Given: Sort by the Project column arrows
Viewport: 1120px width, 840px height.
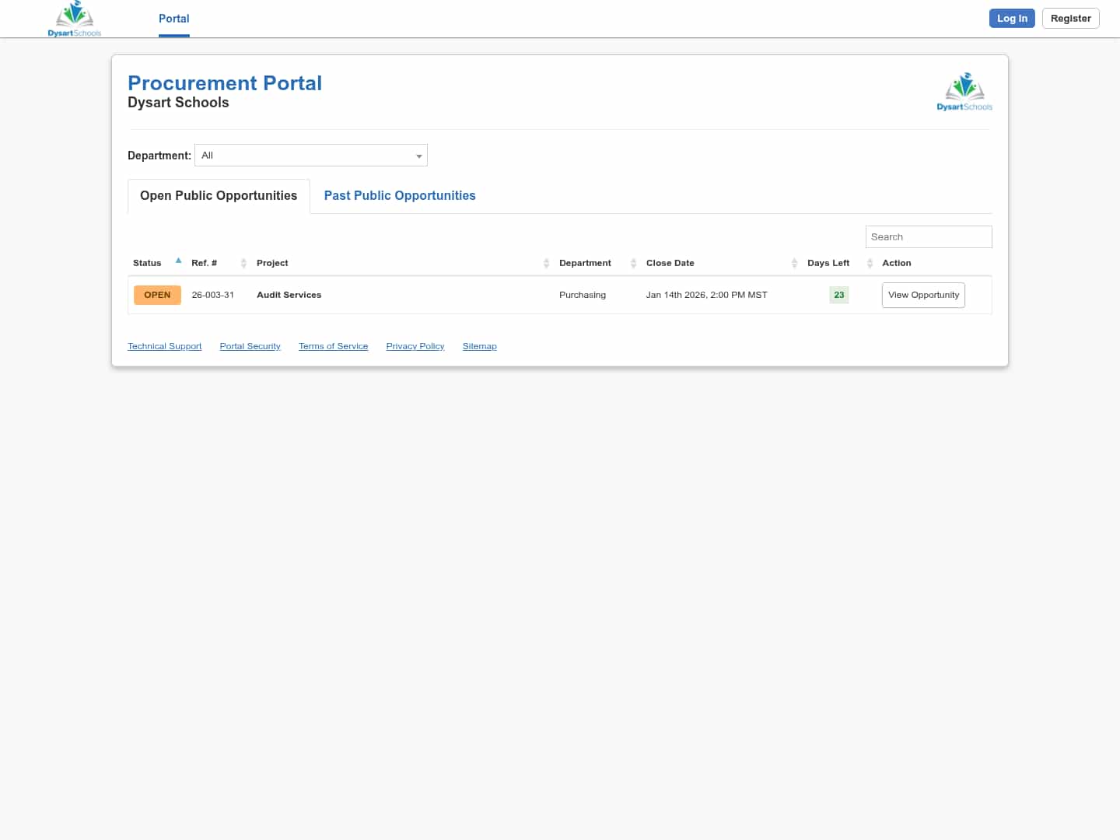Looking at the screenshot, I should pos(546,263).
